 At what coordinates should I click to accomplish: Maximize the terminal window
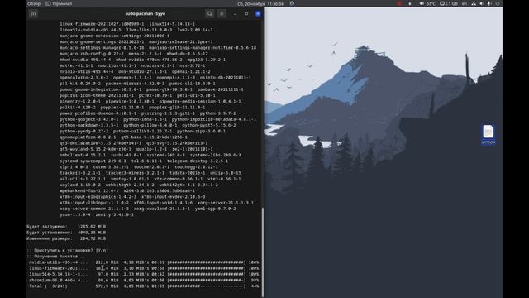point(246,14)
